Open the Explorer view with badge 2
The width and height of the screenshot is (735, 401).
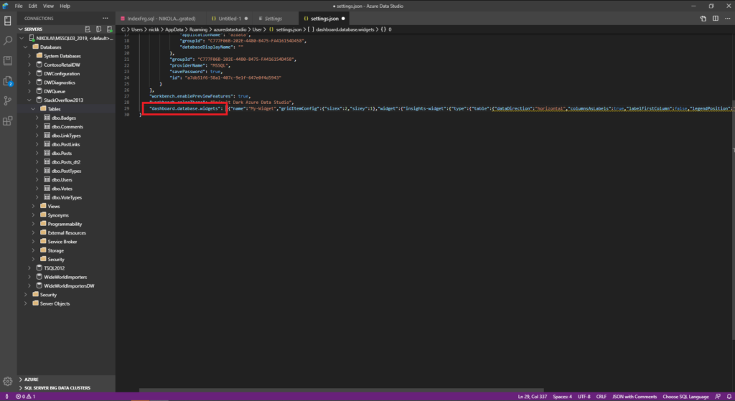point(7,81)
